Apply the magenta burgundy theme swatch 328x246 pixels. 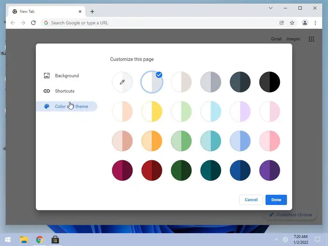(x=122, y=170)
